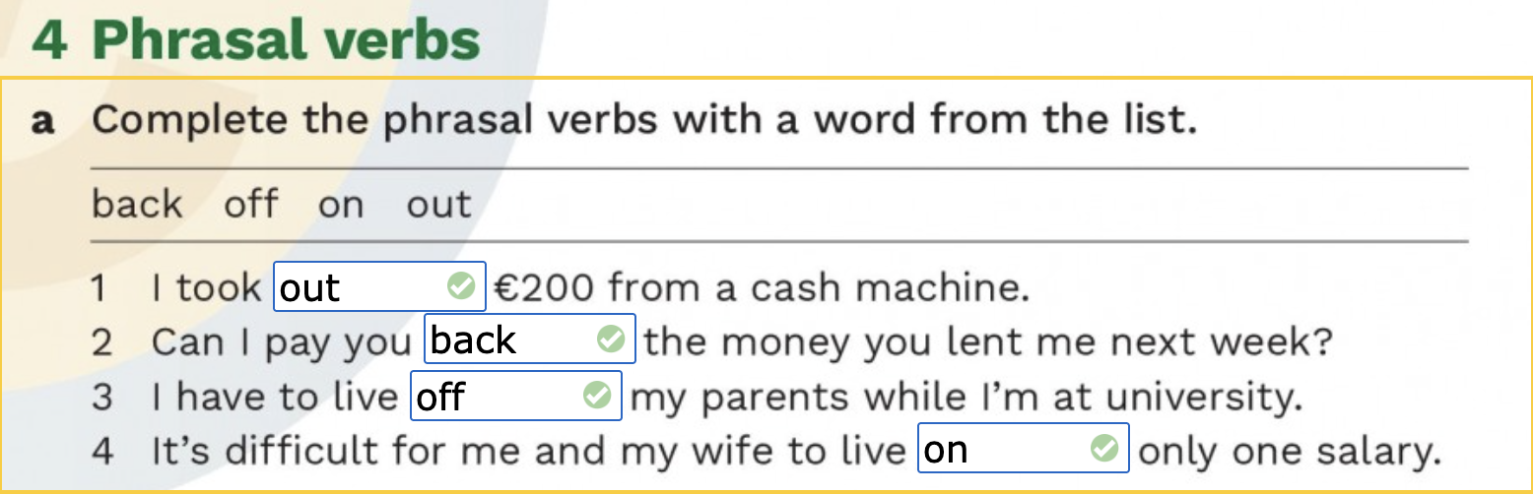Click the 'Complete the phrasal verbs' instruction text
This screenshot has height=494, width=1533.
(x=643, y=121)
